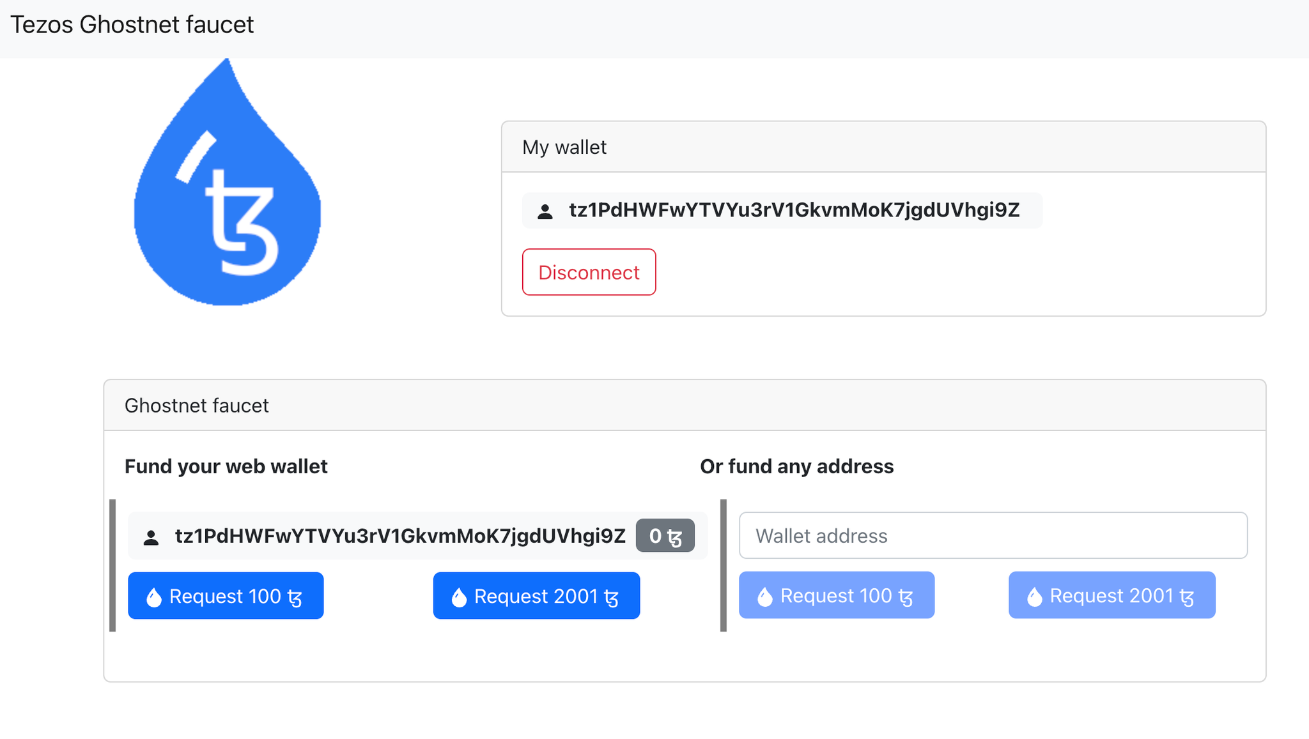Select the wallet address in the My wallet card
The width and height of the screenshot is (1309, 739).
tap(794, 210)
